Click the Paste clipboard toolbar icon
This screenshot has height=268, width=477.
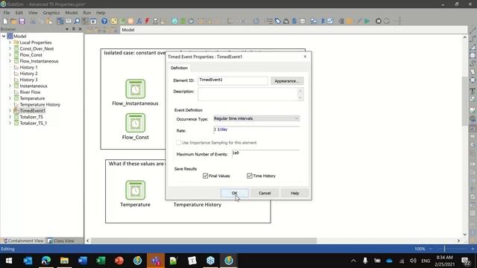(x=49, y=22)
